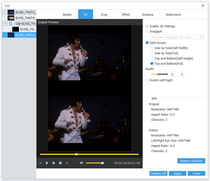Enable Switch Left Right checkbox

[x=147, y=80]
